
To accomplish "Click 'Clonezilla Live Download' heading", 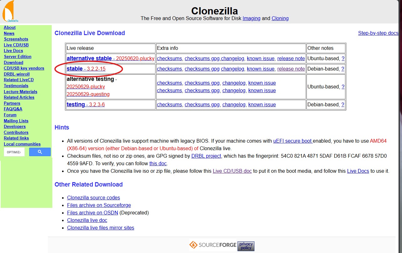I will pyautogui.click(x=90, y=33).
